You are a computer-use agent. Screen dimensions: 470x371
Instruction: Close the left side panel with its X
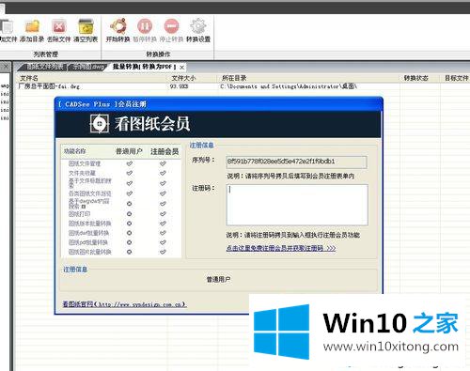coord(6,67)
